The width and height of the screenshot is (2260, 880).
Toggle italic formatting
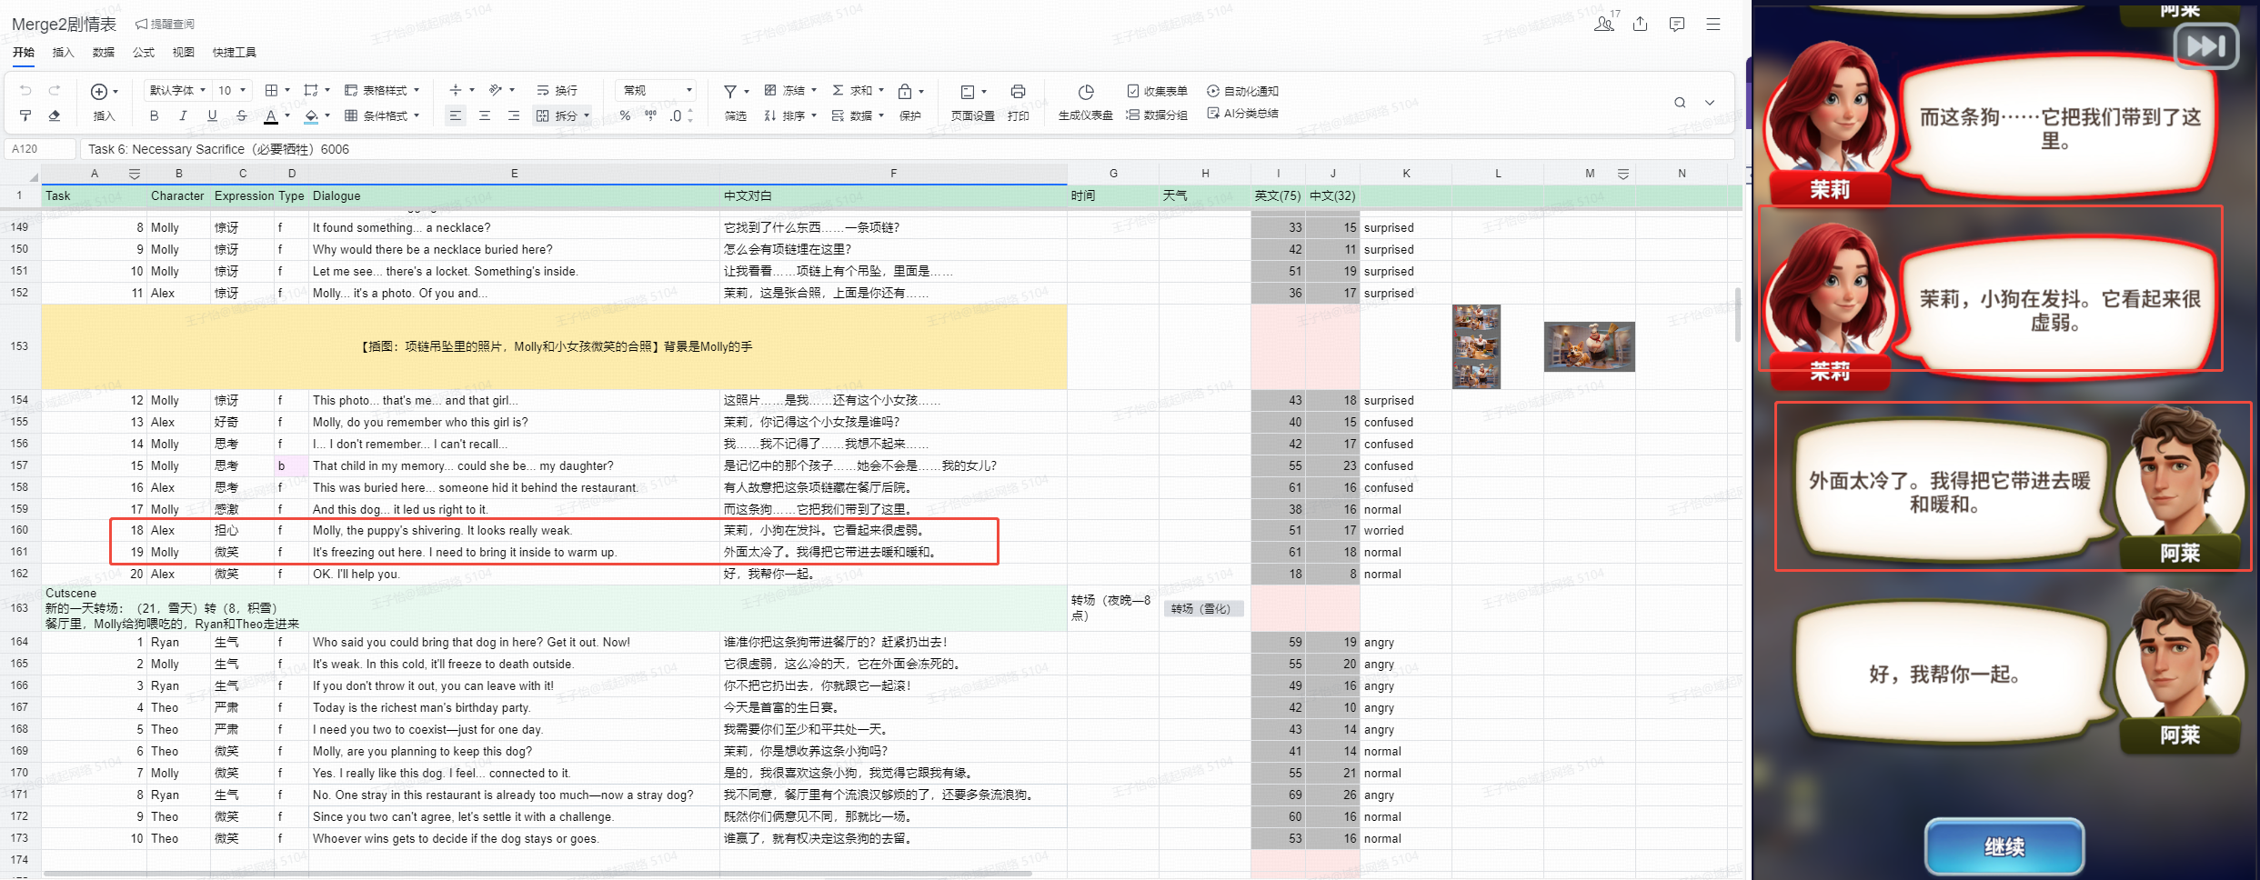click(x=183, y=115)
